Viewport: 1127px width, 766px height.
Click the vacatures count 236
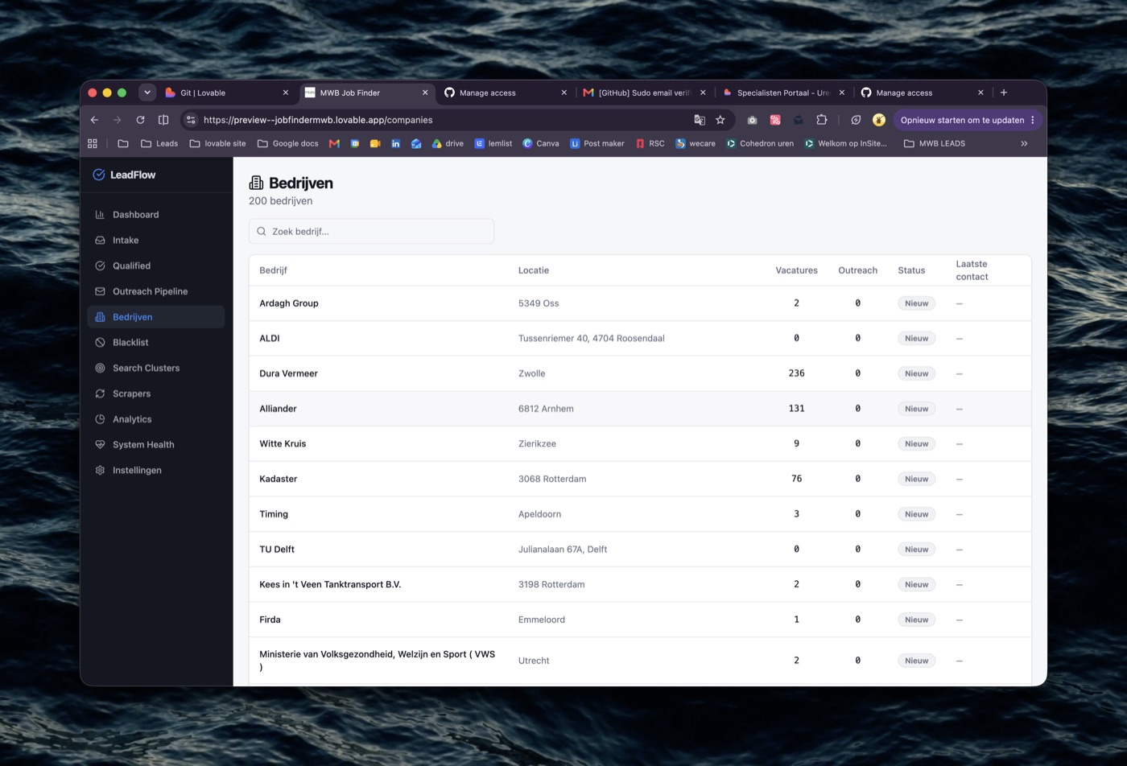click(x=796, y=373)
